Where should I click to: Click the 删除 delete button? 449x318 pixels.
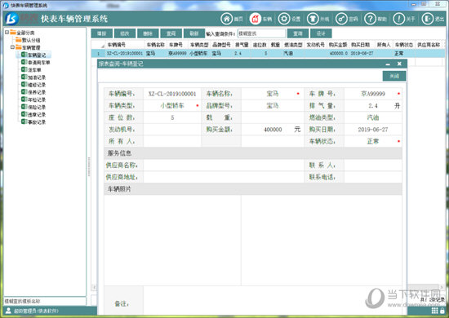[148, 33]
